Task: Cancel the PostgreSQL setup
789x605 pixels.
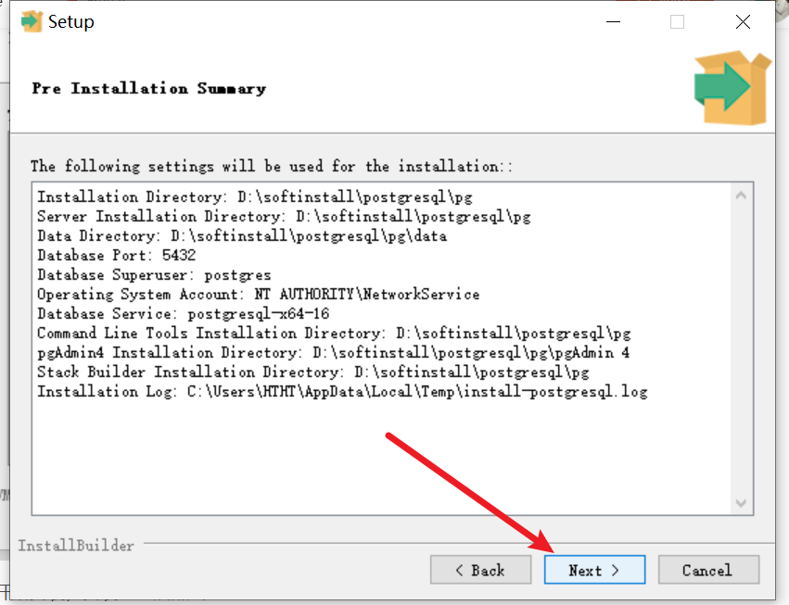Action: [708, 570]
